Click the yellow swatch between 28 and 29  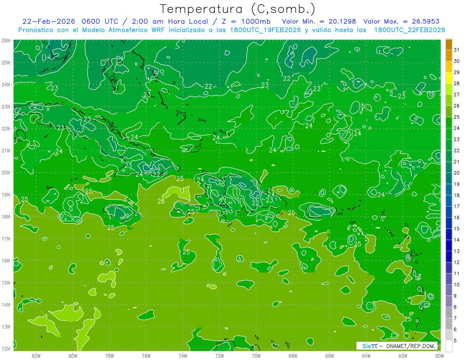(x=449, y=78)
